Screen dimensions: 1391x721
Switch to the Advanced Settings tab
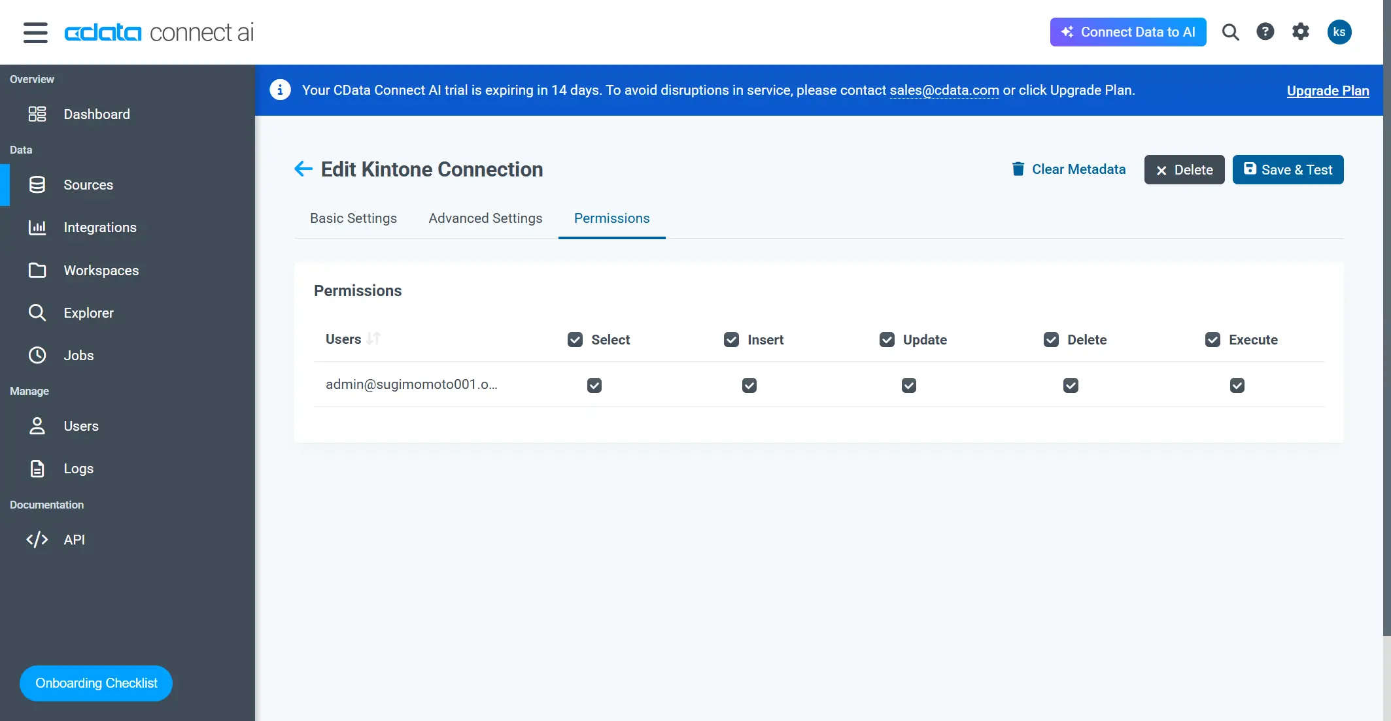tap(485, 218)
